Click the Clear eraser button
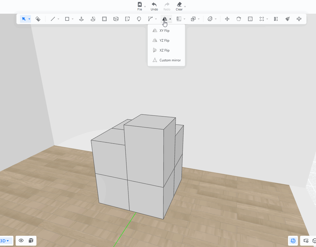 pyautogui.click(x=179, y=6)
